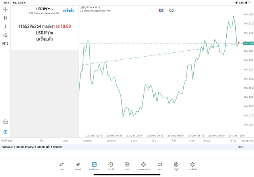Select the 114.305 current price label
Screen dimensions: 254x177
click(x=248, y=44)
